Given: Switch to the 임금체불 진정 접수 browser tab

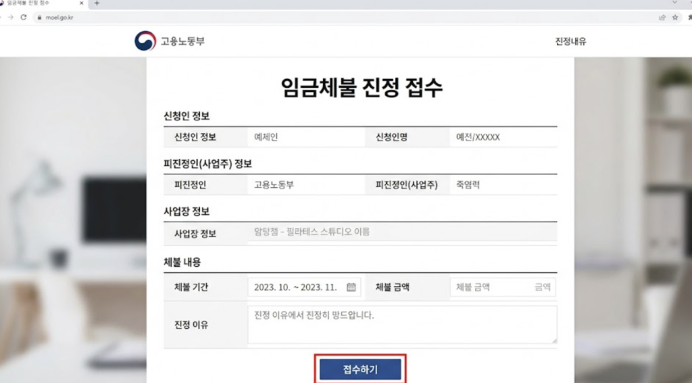Looking at the screenshot, I should (42, 3).
